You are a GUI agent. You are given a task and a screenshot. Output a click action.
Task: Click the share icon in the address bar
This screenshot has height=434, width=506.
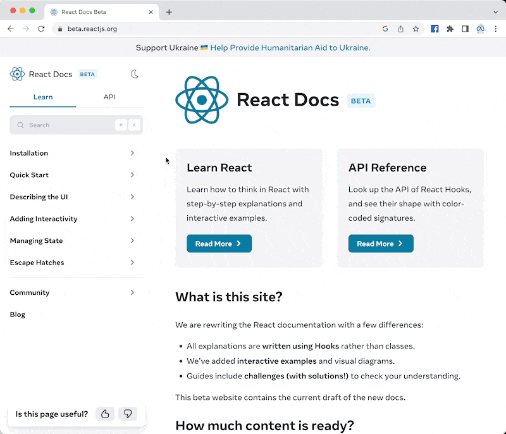click(400, 28)
